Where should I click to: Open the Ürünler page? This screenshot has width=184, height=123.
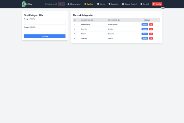[x=101, y=4]
